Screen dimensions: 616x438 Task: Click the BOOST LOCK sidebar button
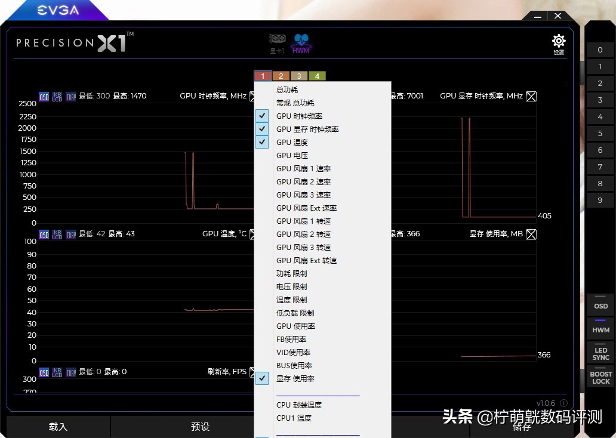coord(599,377)
